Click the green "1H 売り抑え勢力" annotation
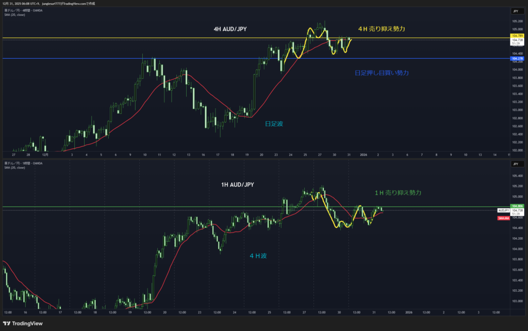 398,192
